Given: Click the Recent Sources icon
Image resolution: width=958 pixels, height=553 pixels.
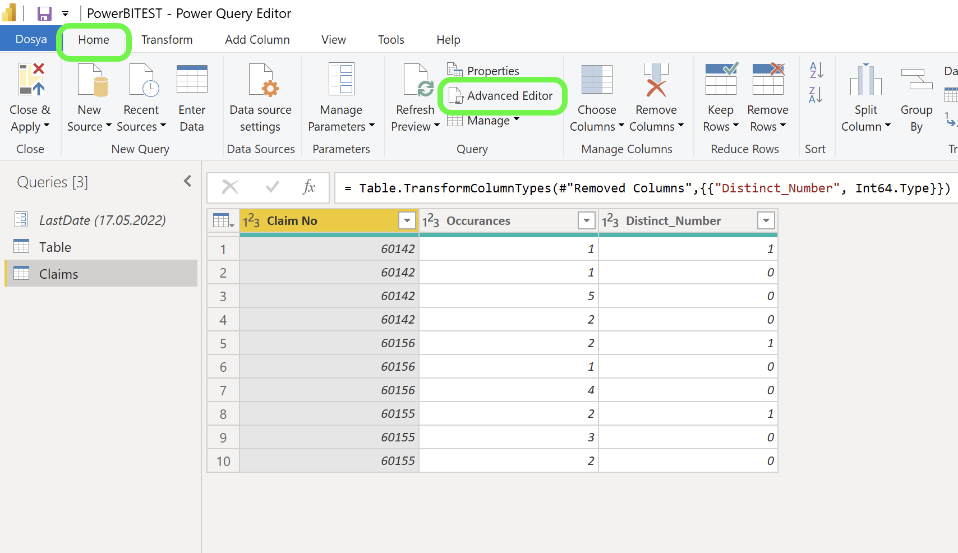Looking at the screenshot, I should [x=144, y=80].
